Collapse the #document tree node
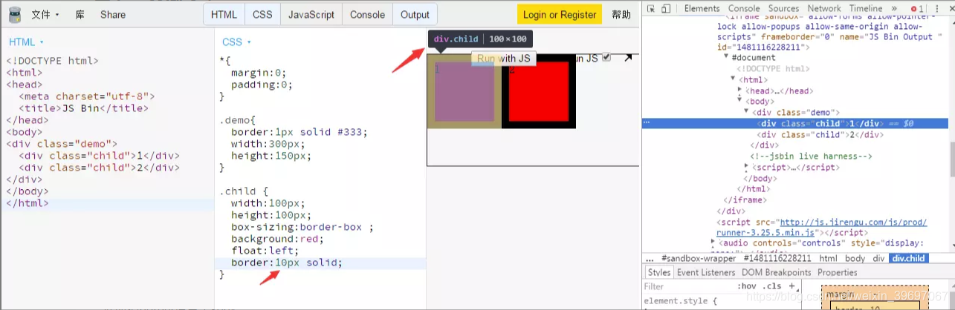Viewport: 955px width, 310px height. coord(727,57)
